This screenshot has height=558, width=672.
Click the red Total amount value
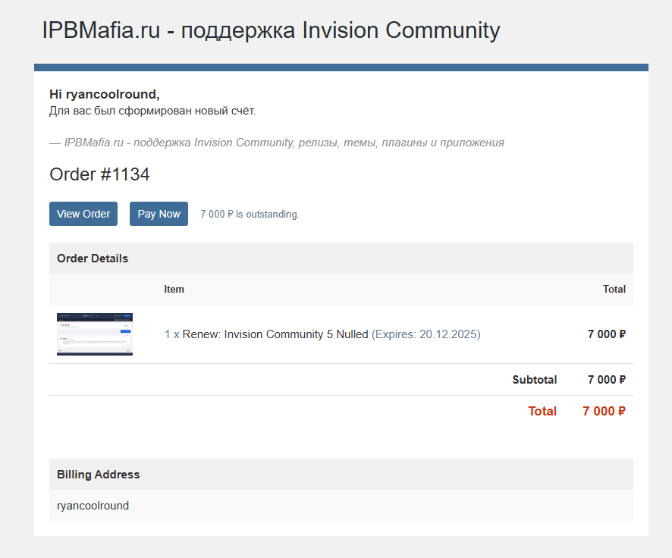tap(604, 412)
